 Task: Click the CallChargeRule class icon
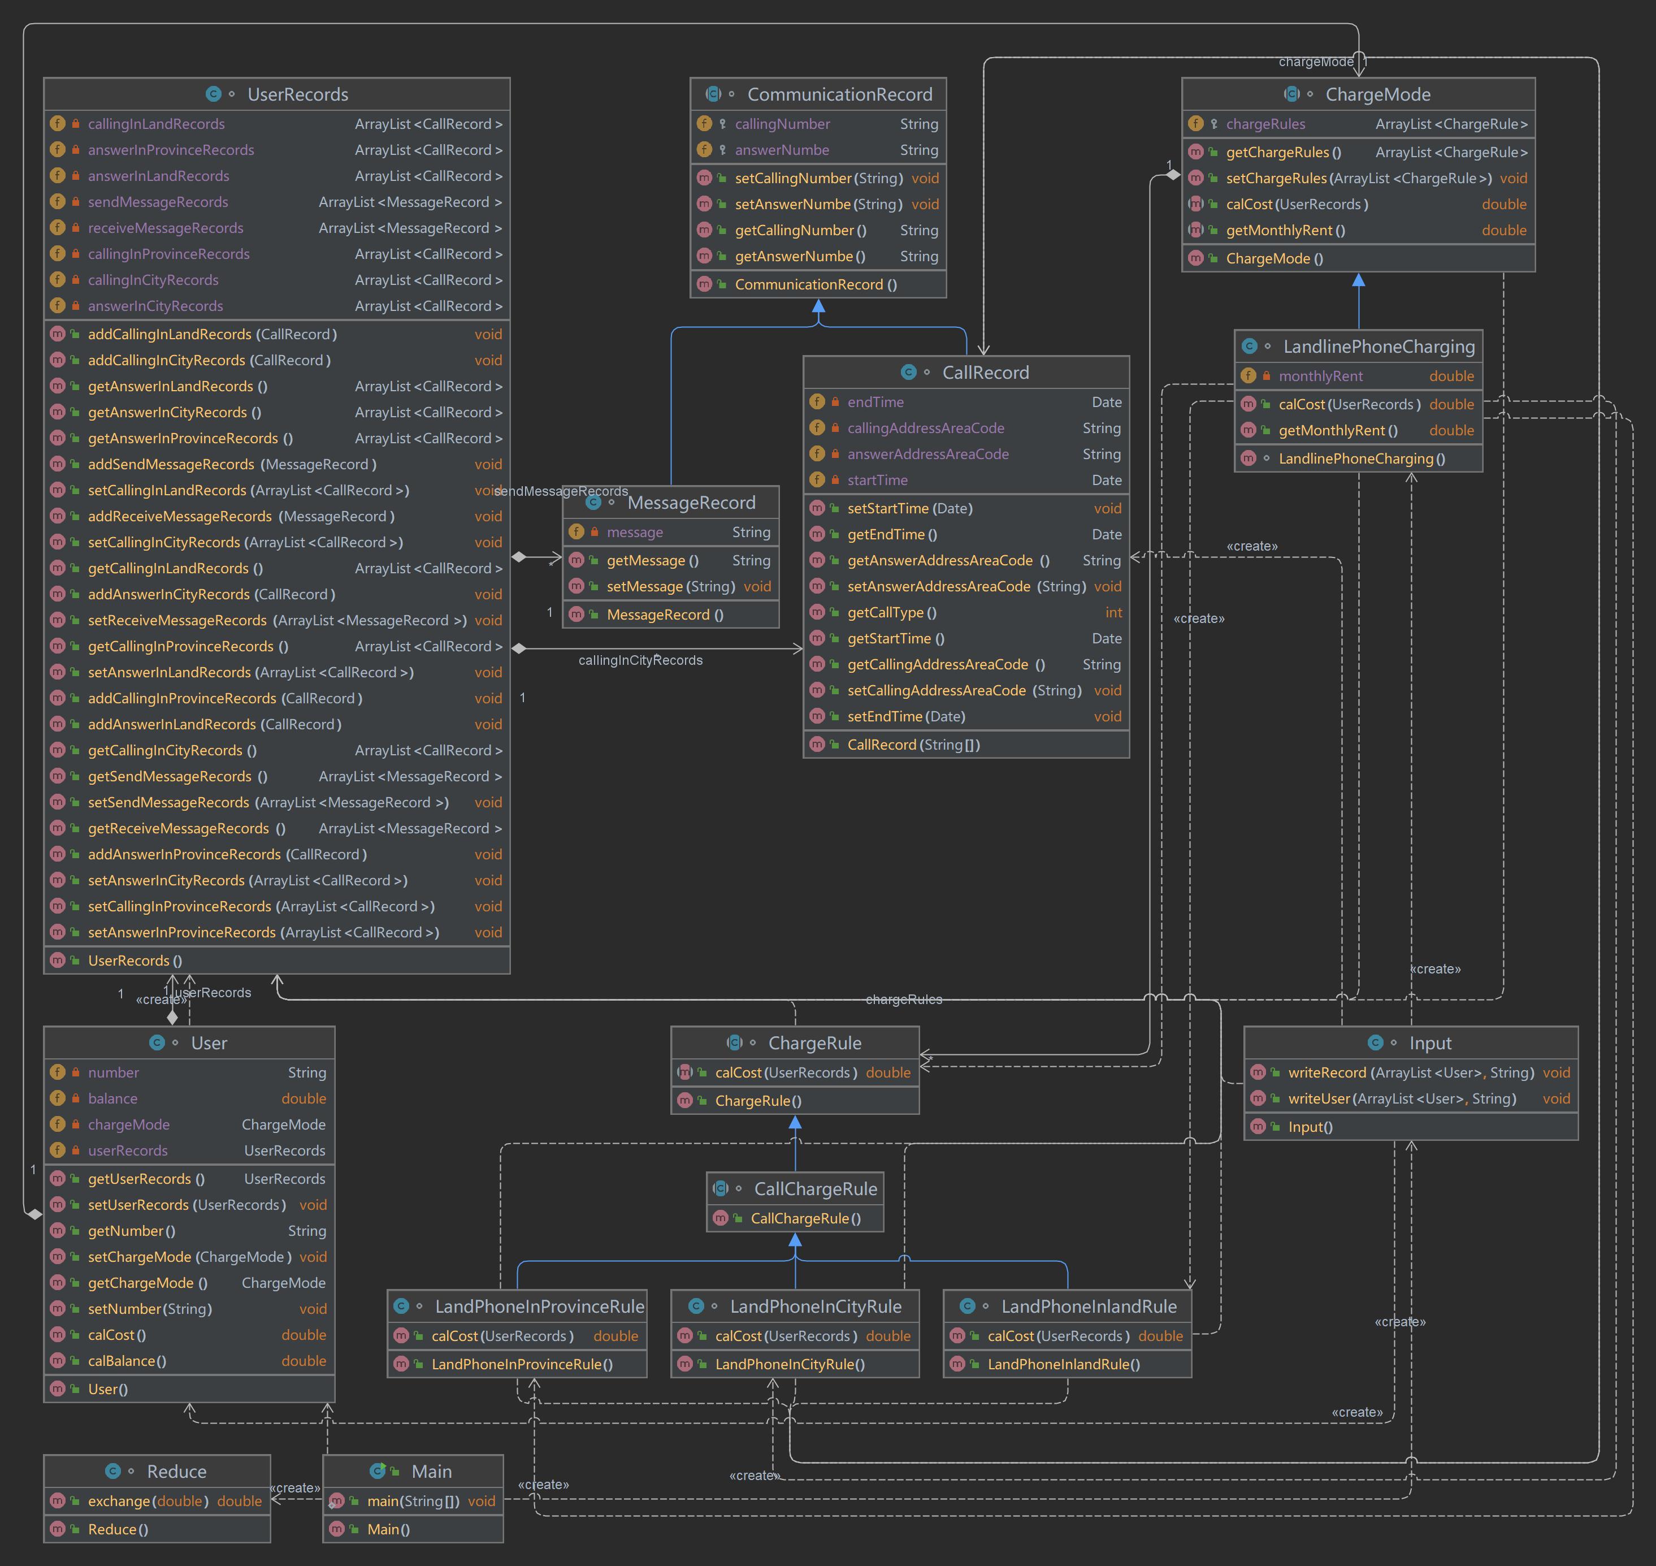coord(720,1189)
